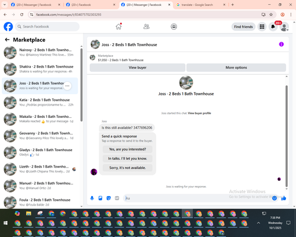Click the Find friends button

(x=243, y=27)
